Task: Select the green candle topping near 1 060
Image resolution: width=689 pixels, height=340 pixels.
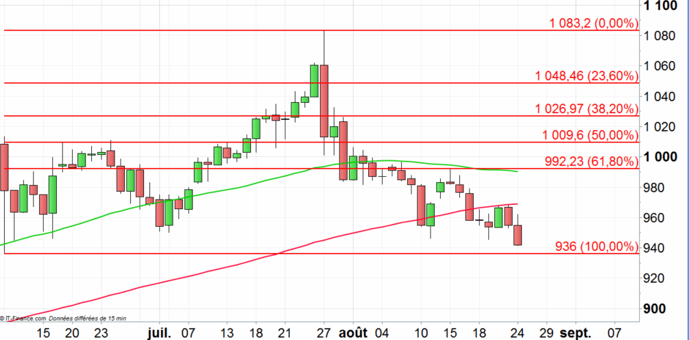Action: click(314, 81)
